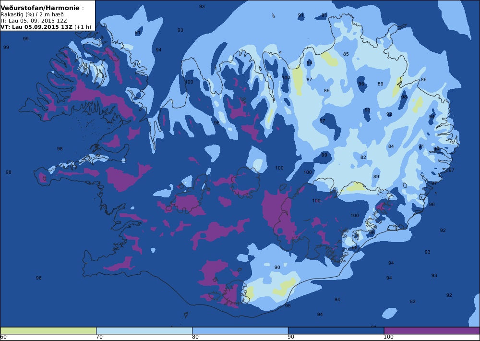This screenshot has height=341, width=480.
Task: Select the humidity value "85" on the map
Action: pos(346,54)
